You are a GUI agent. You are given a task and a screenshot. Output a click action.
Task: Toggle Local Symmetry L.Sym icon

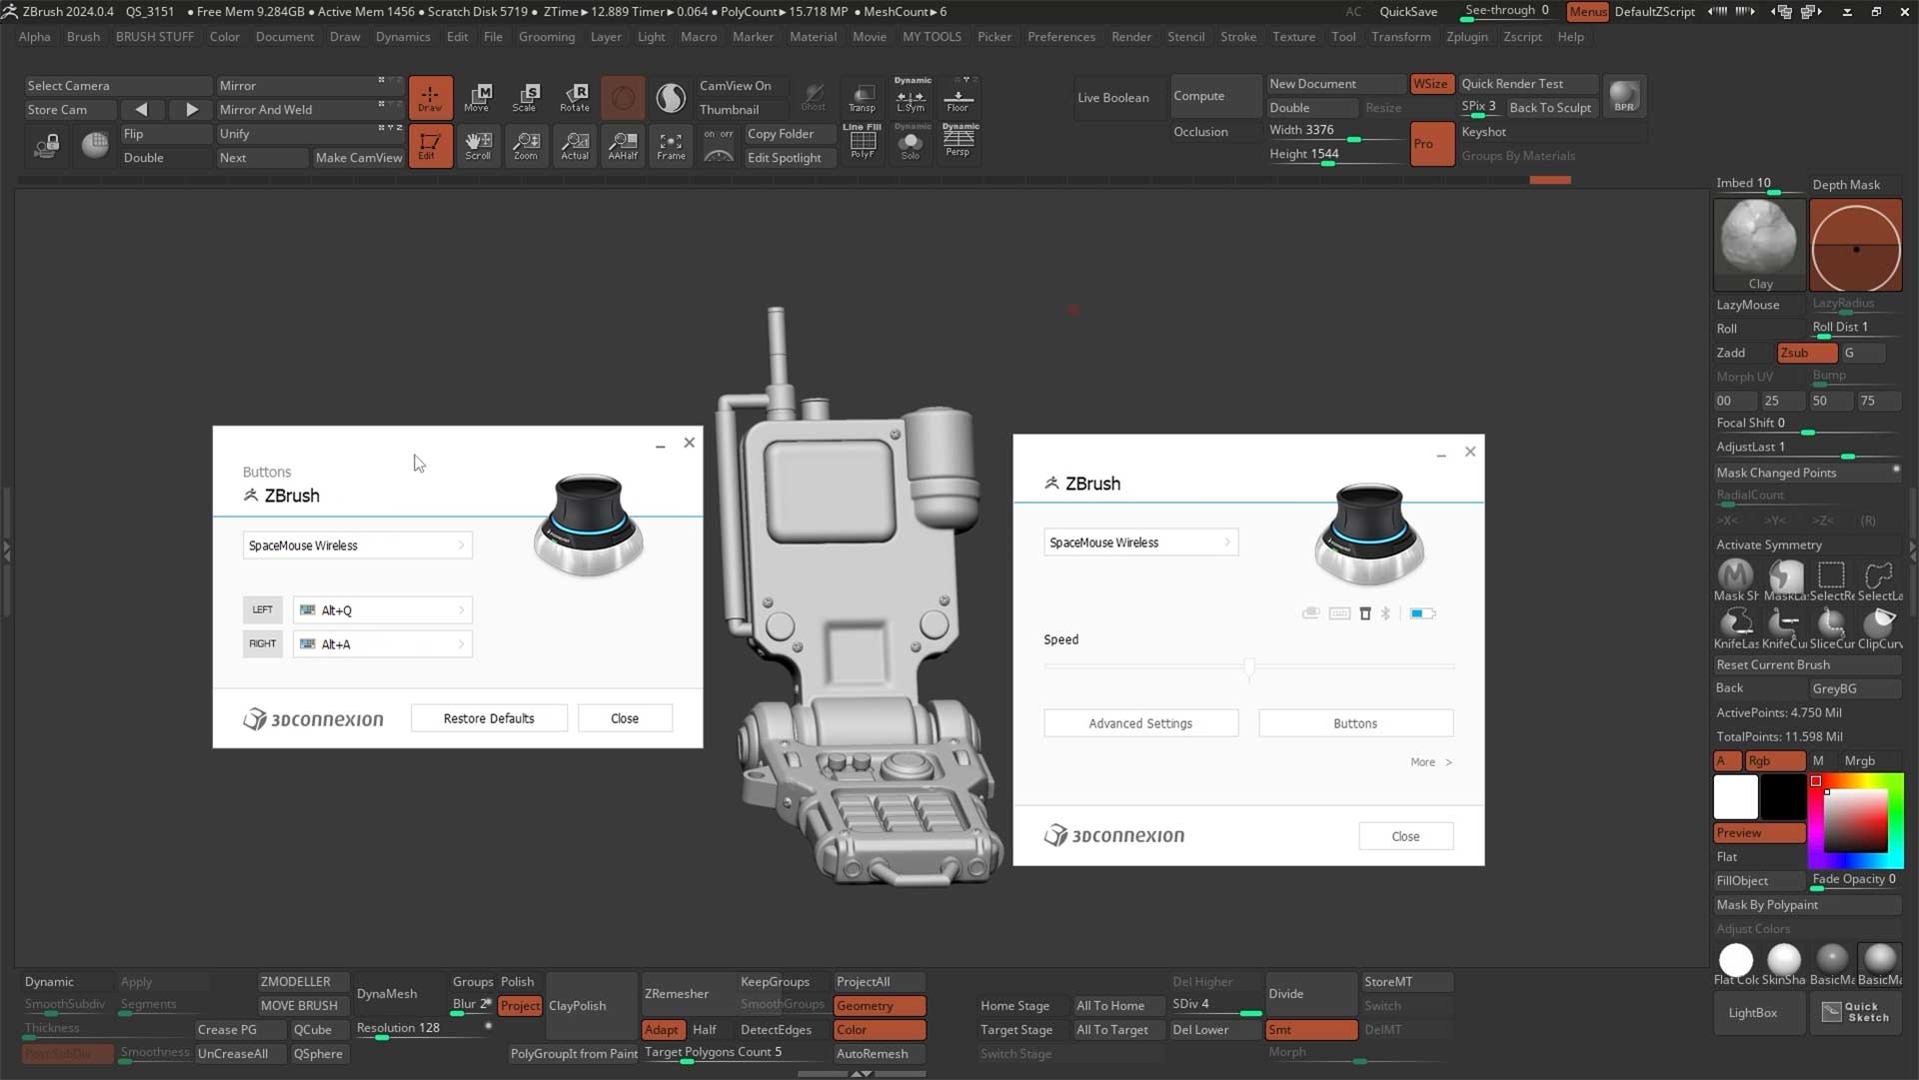(x=911, y=97)
